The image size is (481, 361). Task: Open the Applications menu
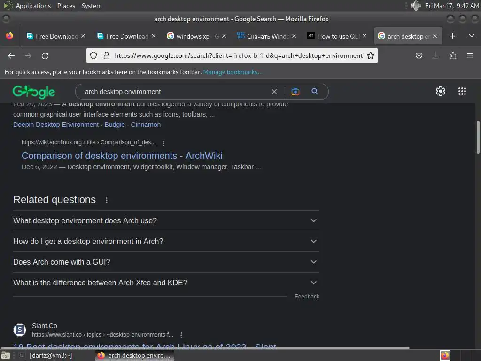33,6
